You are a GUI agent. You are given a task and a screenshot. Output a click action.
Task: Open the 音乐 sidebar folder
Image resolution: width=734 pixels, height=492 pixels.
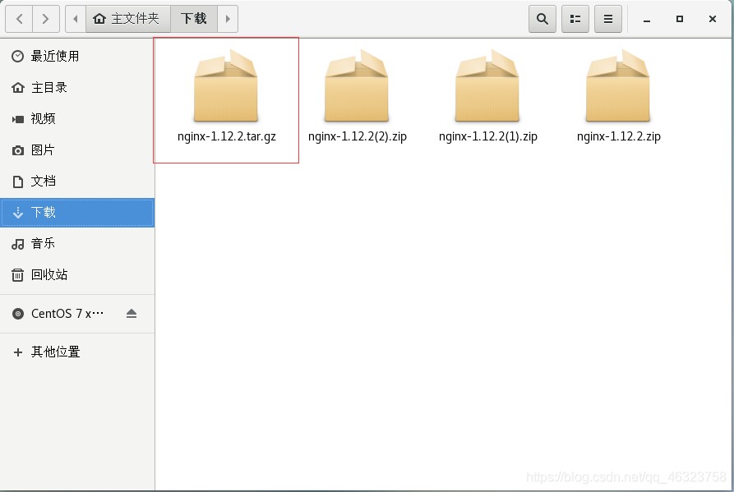[x=77, y=244]
